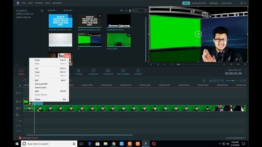Image resolution: width=262 pixels, height=147 pixels.
Task: Open the FILTERS panel
Action: [x=79, y=72]
